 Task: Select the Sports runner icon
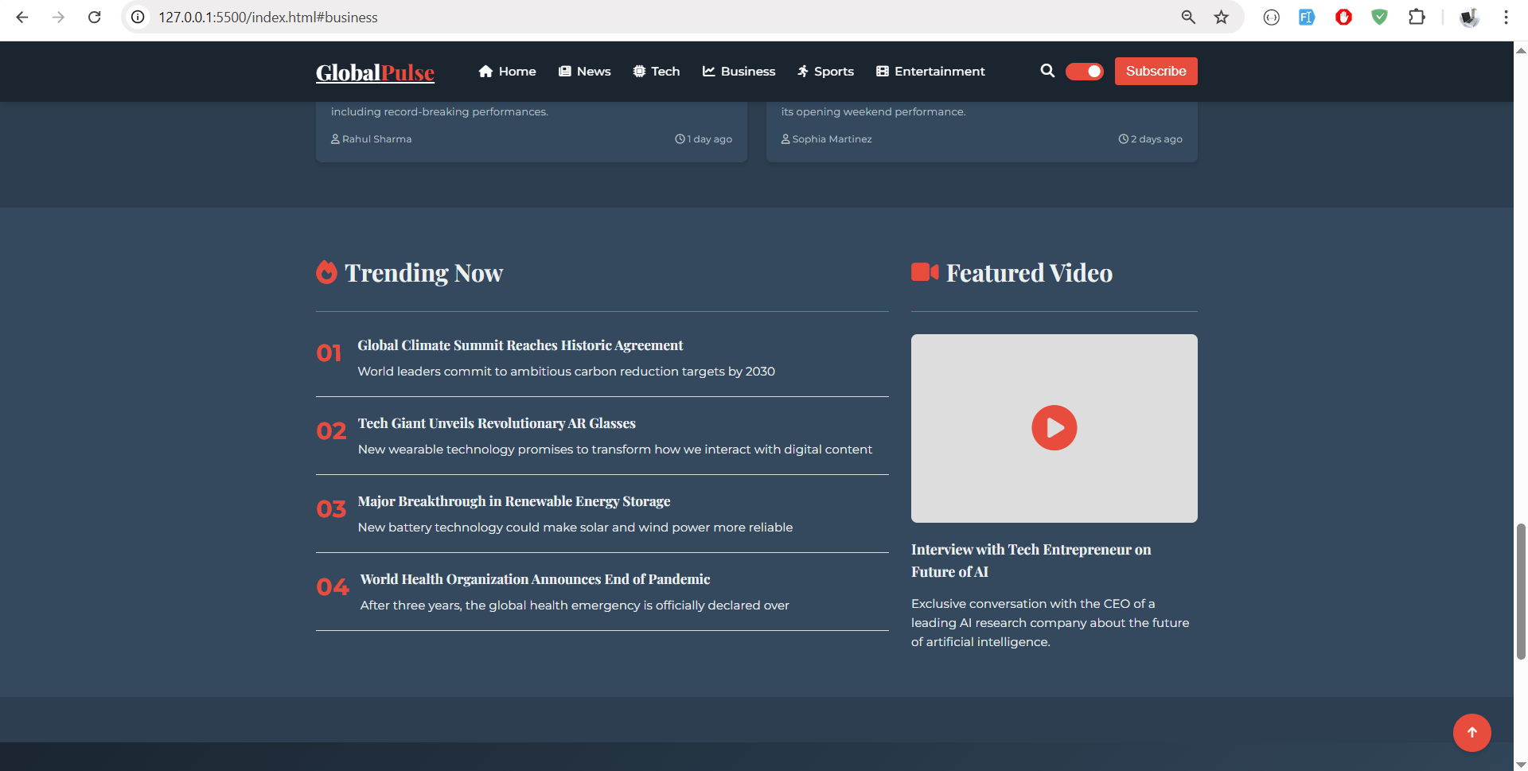tap(801, 71)
